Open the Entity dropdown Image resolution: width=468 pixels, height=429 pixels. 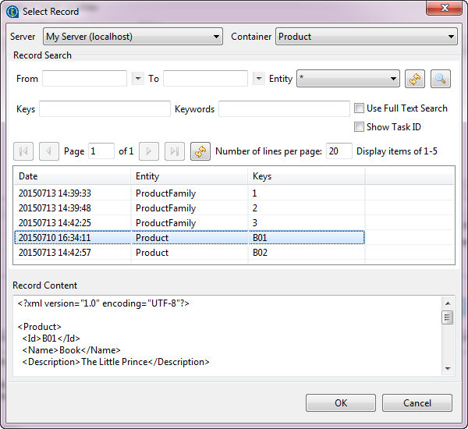pyautogui.click(x=348, y=79)
